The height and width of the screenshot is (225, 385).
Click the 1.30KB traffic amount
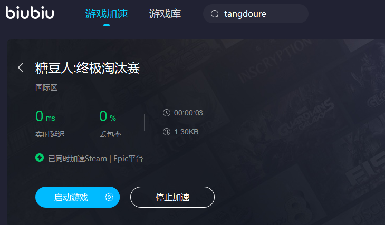click(x=186, y=132)
